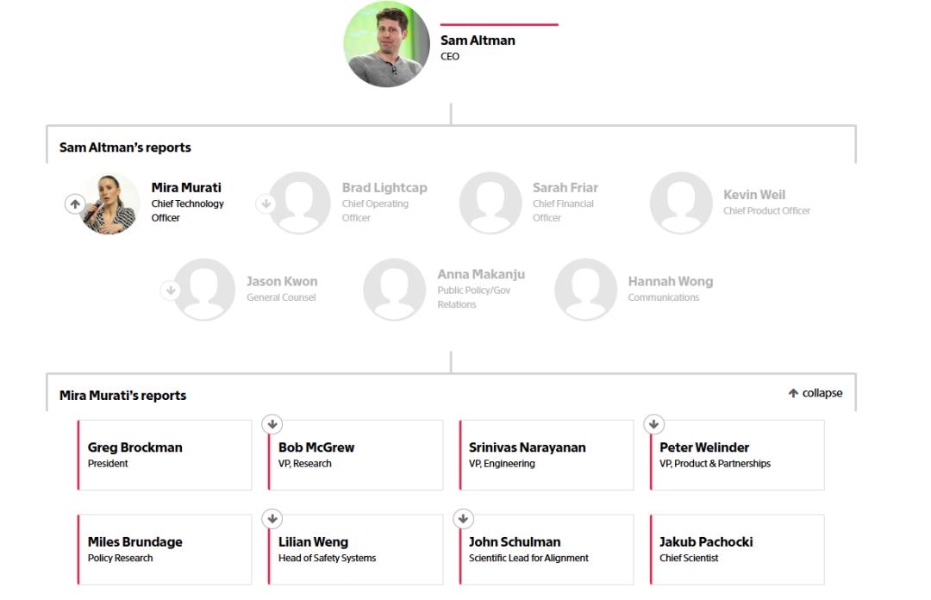Collapse Mira Murati's reports with up arrow
Screen dimensions: 931x600
[75, 204]
